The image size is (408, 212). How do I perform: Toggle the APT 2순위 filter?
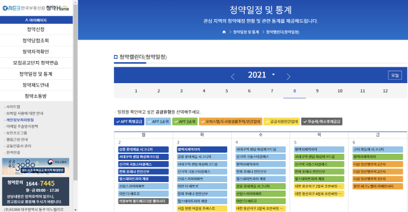tap(185, 122)
